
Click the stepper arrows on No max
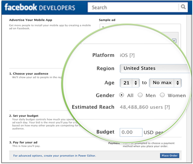178,83
